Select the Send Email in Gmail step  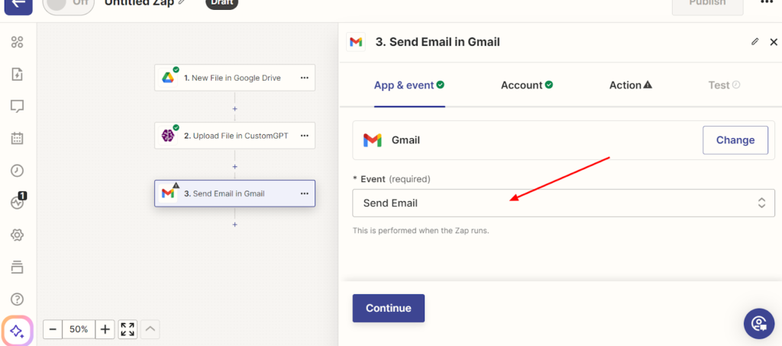click(x=228, y=194)
